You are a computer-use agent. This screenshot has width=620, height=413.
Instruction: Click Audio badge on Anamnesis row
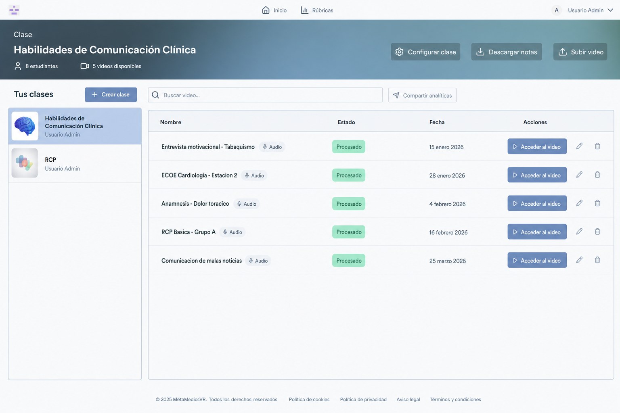click(x=247, y=204)
